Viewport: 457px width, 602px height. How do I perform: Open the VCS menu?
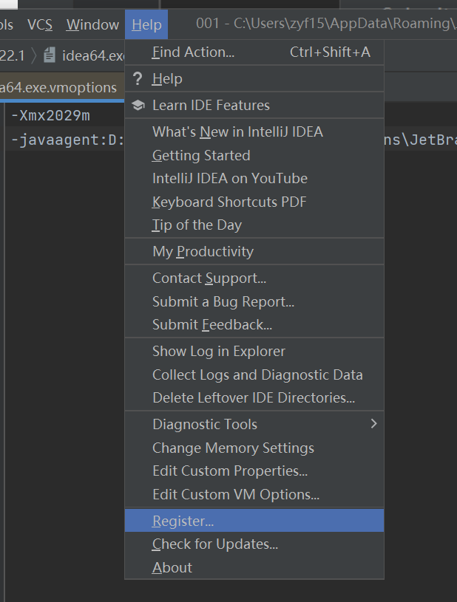click(x=40, y=25)
